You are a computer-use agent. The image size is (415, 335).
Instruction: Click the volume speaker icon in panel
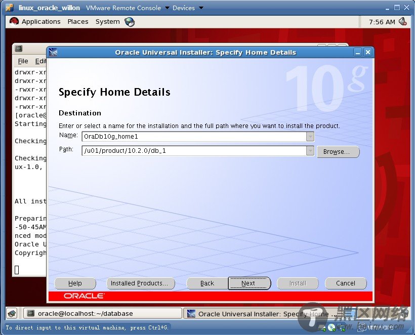click(x=402, y=22)
